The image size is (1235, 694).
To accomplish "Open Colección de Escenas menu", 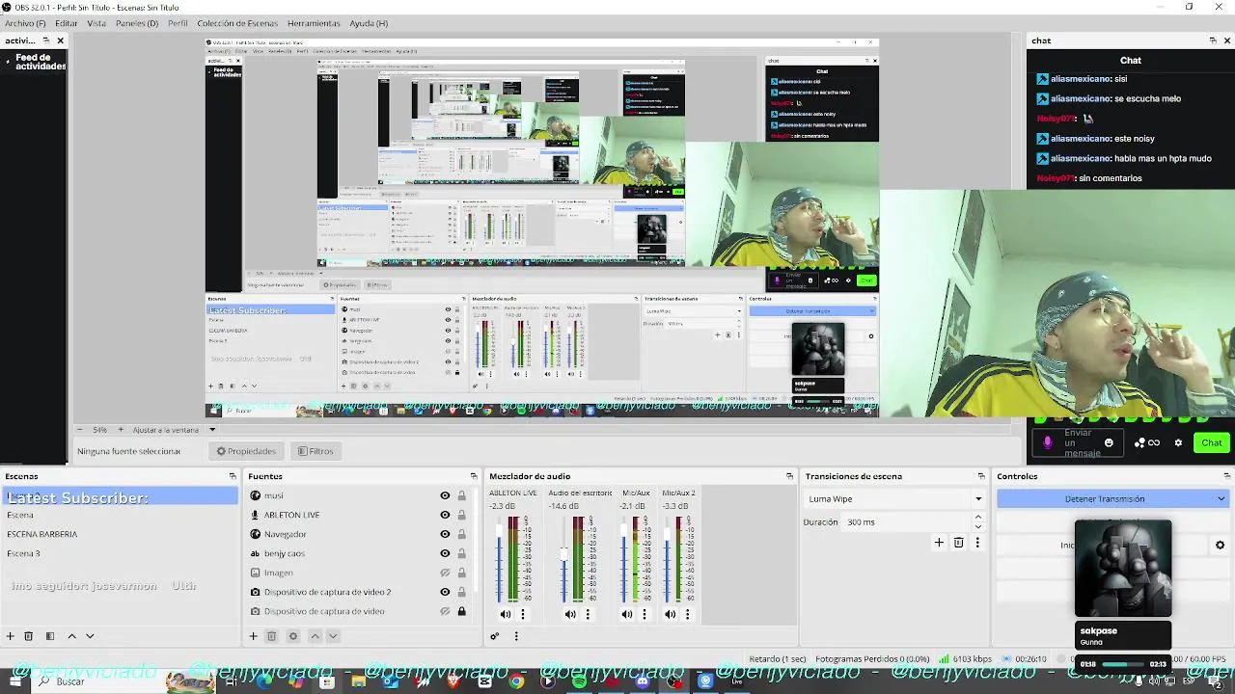I will pyautogui.click(x=237, y=23).
